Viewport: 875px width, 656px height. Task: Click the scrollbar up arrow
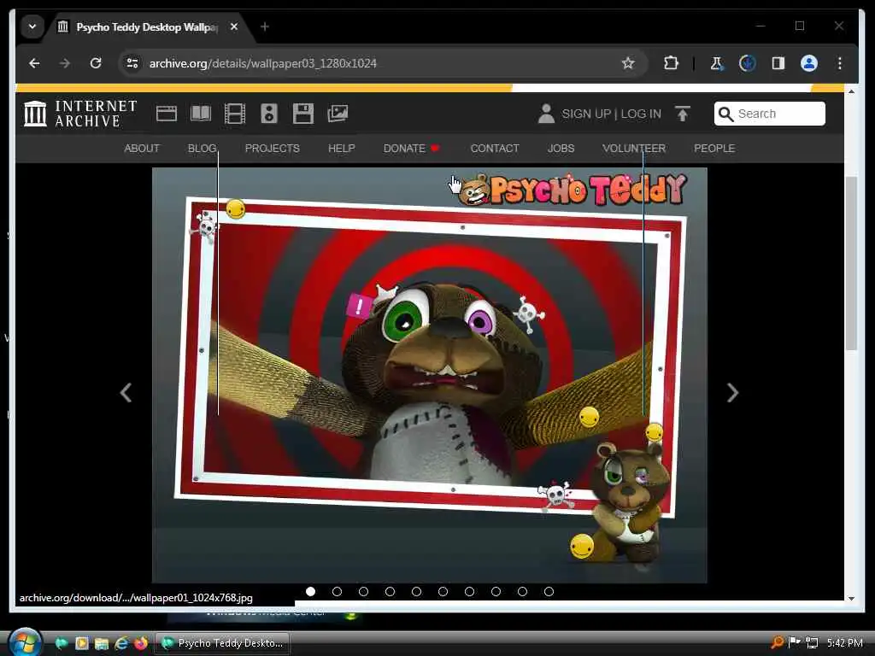pos(851,91)
